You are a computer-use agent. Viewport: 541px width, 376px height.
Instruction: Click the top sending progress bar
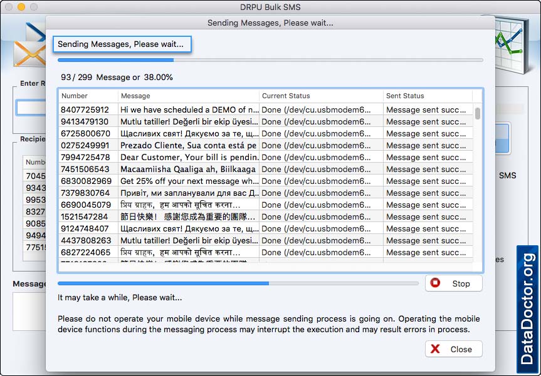(x=270, y=60)
